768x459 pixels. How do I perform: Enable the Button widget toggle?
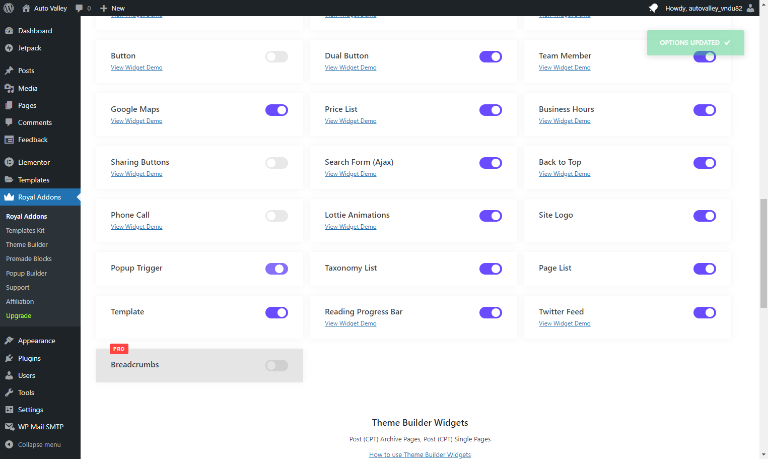click(x=276, y=56)
